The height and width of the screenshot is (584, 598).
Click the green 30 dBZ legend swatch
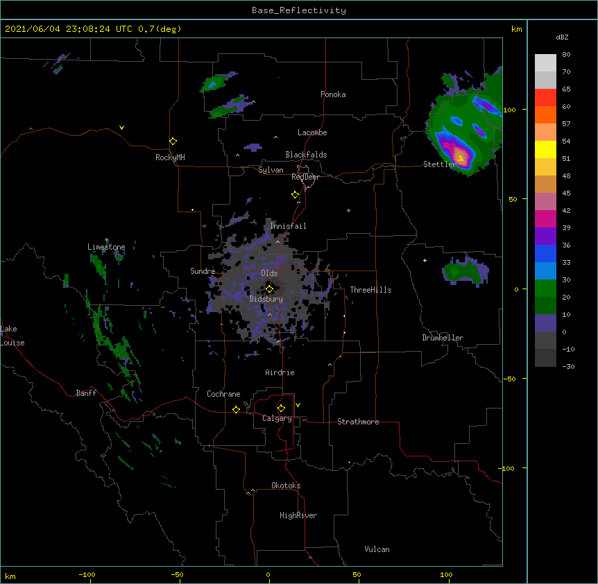pyautogui.click(x=545, y=289)
